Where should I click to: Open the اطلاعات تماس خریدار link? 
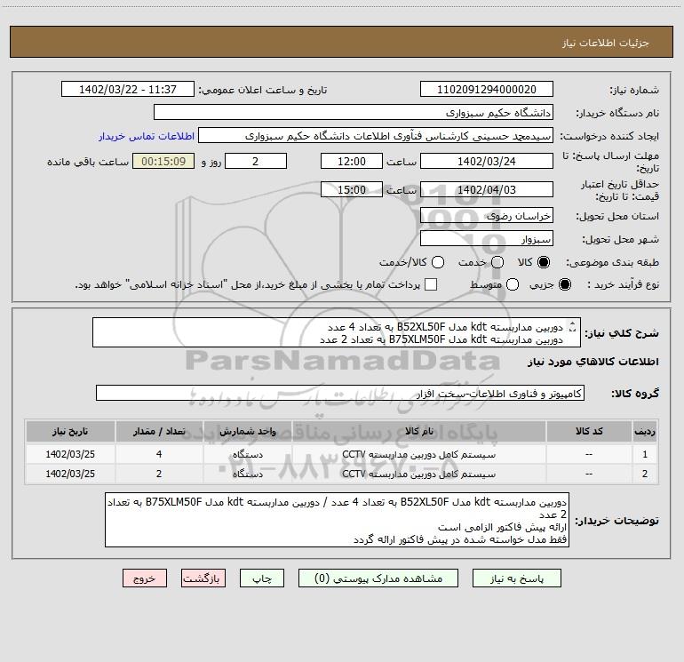tap(147, 136)
